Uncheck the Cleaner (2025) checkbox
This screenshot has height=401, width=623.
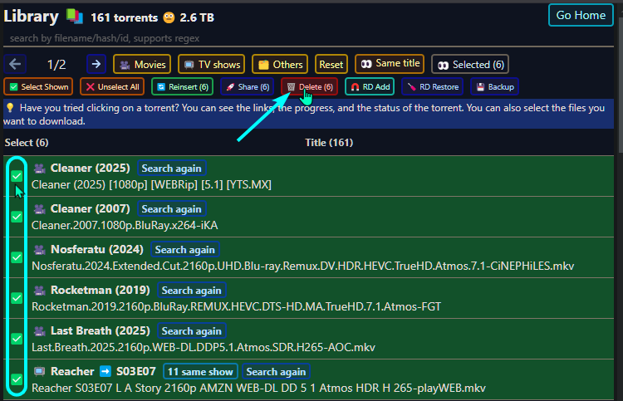[17, 176]
